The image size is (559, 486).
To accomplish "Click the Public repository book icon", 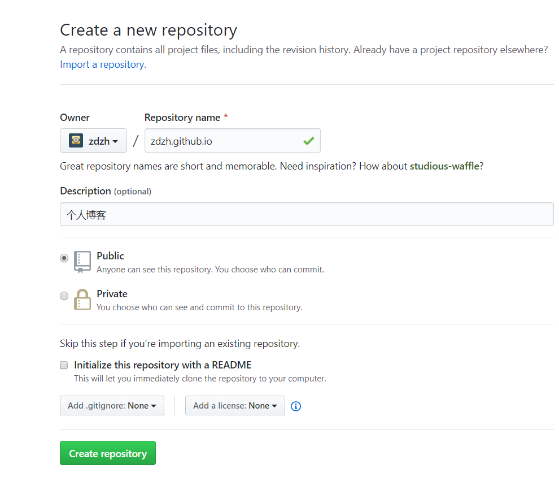I will (x=82, y=262).
